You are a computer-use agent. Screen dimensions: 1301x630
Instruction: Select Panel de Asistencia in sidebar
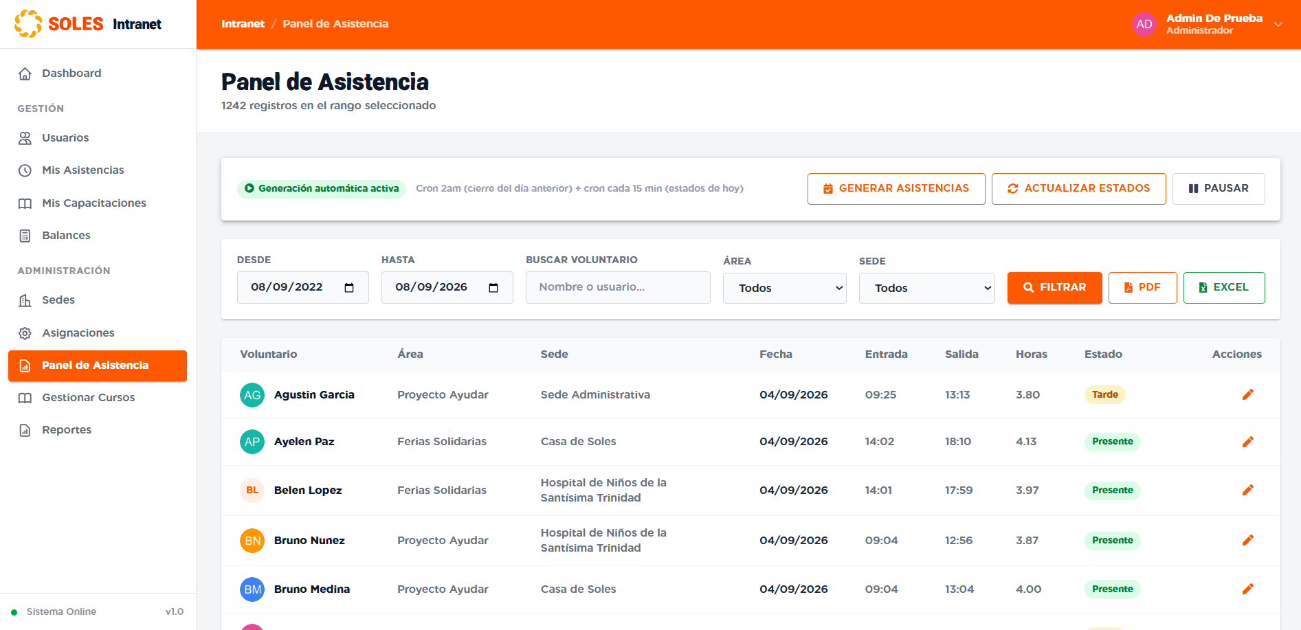(98, 365)
